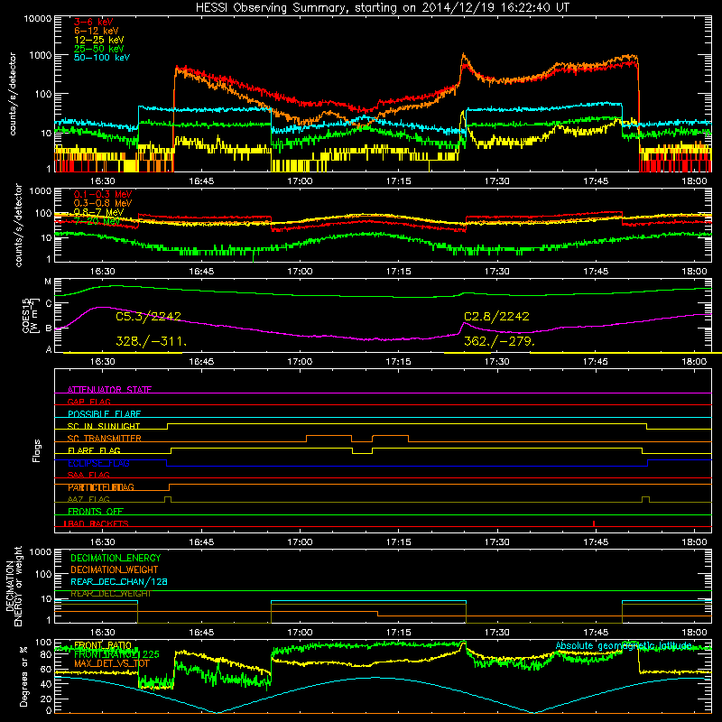Screen dimensions: 722x722
Task: Click the 18:00 tick label under decimation plot
Action: tap(694, 633)
